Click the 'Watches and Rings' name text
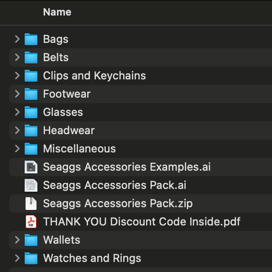 point(92,259)
